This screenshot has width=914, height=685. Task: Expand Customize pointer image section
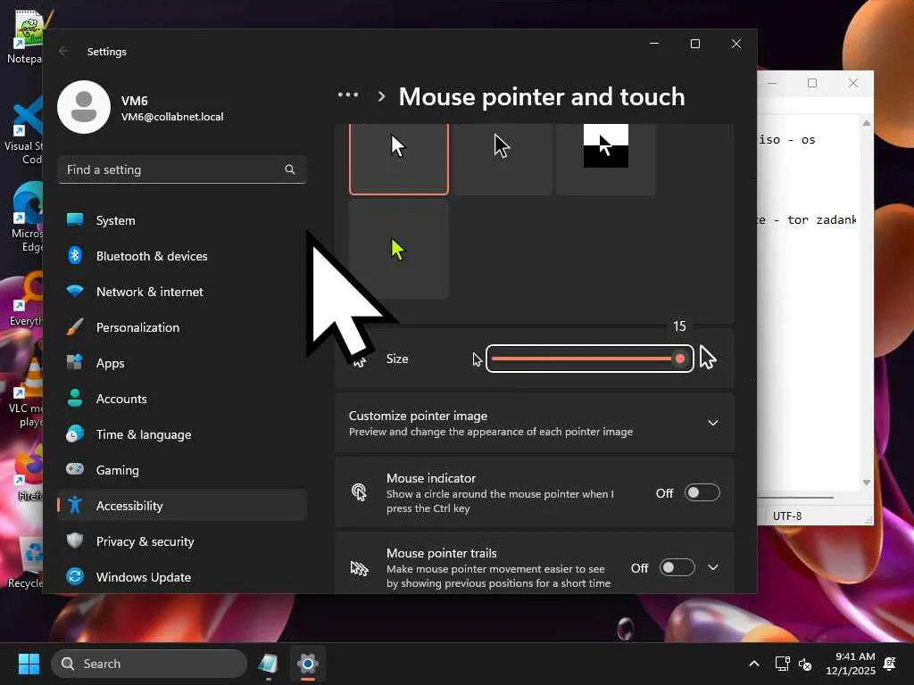(713, 423)
